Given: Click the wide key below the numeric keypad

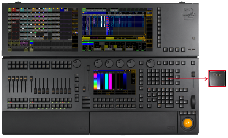Looking at the screenshot, I should pyautogui.click(x=169, y=106).
